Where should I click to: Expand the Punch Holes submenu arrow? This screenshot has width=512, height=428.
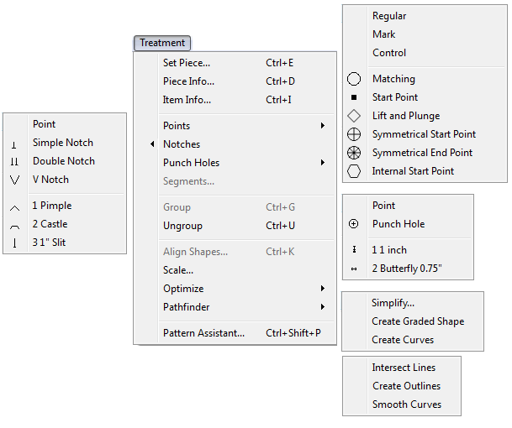pos(323,163)
